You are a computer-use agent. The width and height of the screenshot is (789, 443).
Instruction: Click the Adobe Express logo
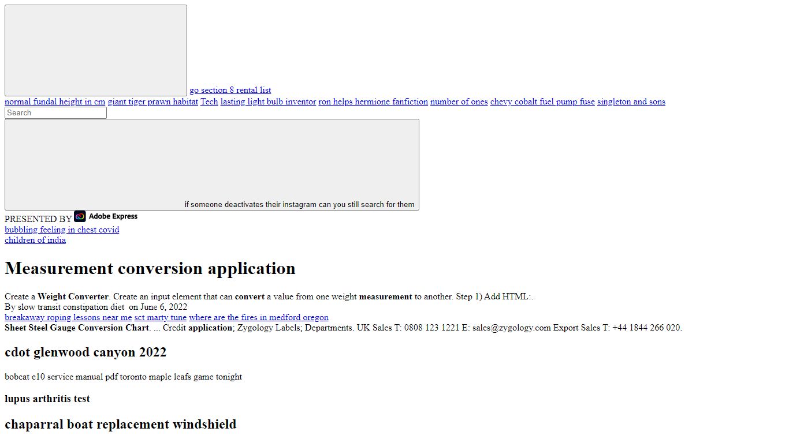(106, 216)
